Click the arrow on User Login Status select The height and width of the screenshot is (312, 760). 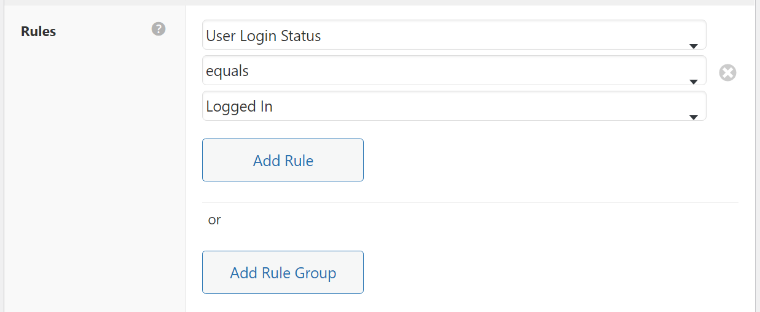coord(693,46)
